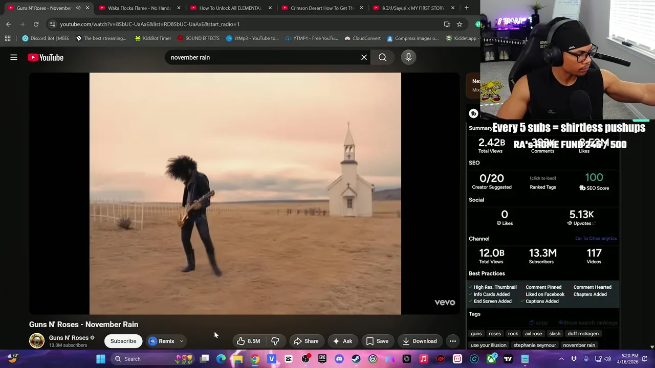Reload the current page

pyautogui.click(x=36, y=24)
